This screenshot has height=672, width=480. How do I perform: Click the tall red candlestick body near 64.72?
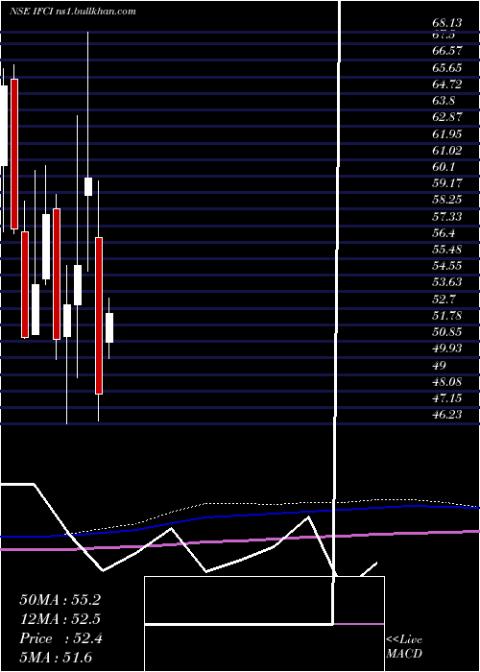tap(14, 154)
